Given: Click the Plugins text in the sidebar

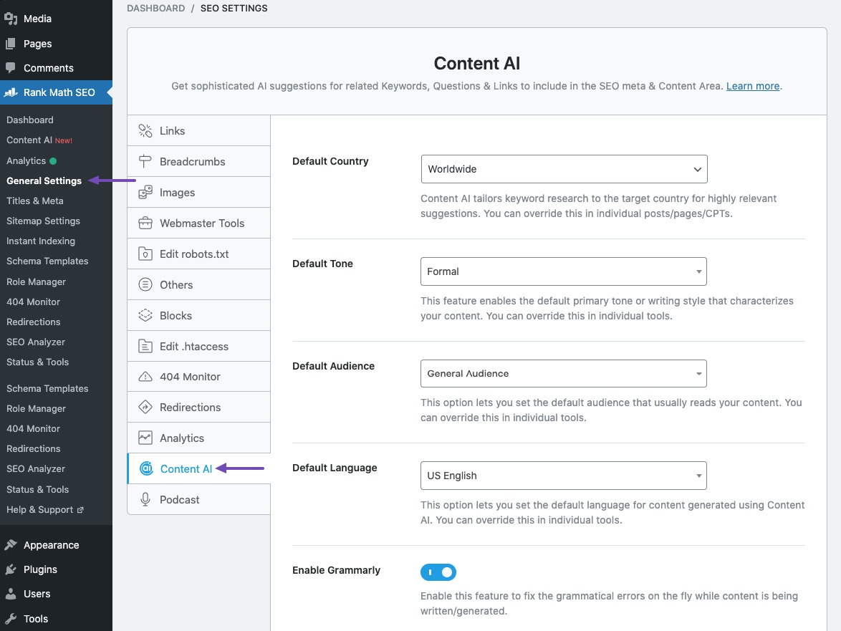Looking at the screenshot, I should tap(40, 569).
